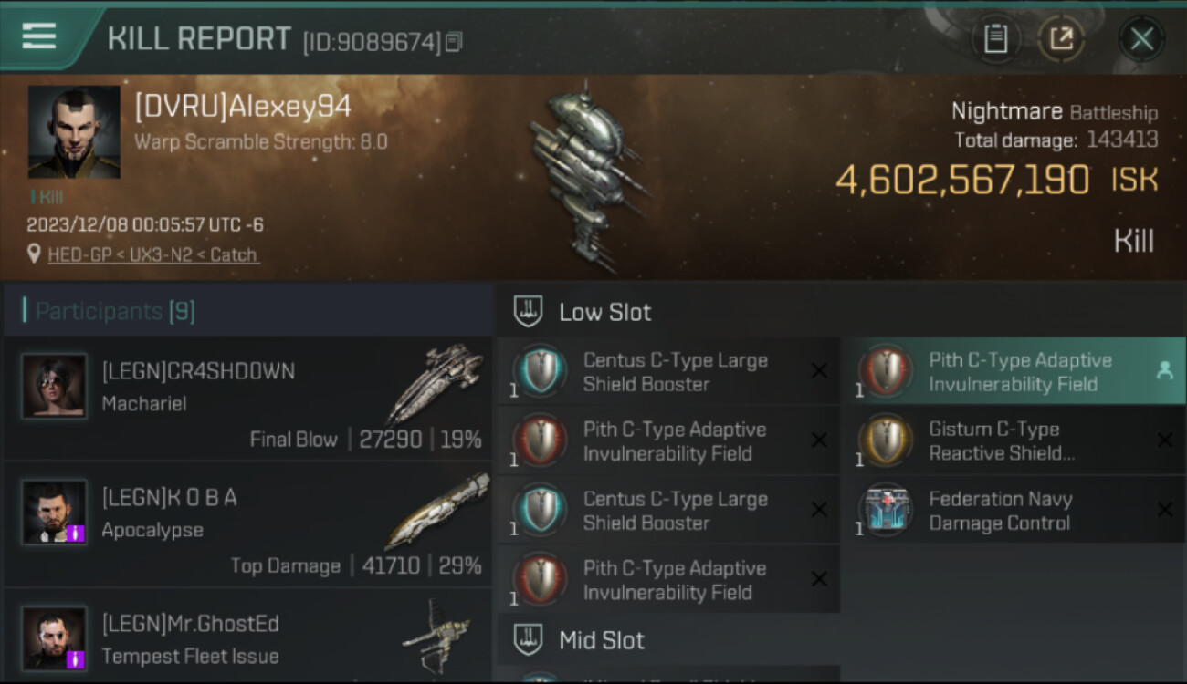Click X beside Federation Navy Damage Control
Screen dimensions: 1187x684
point(1164,509)
